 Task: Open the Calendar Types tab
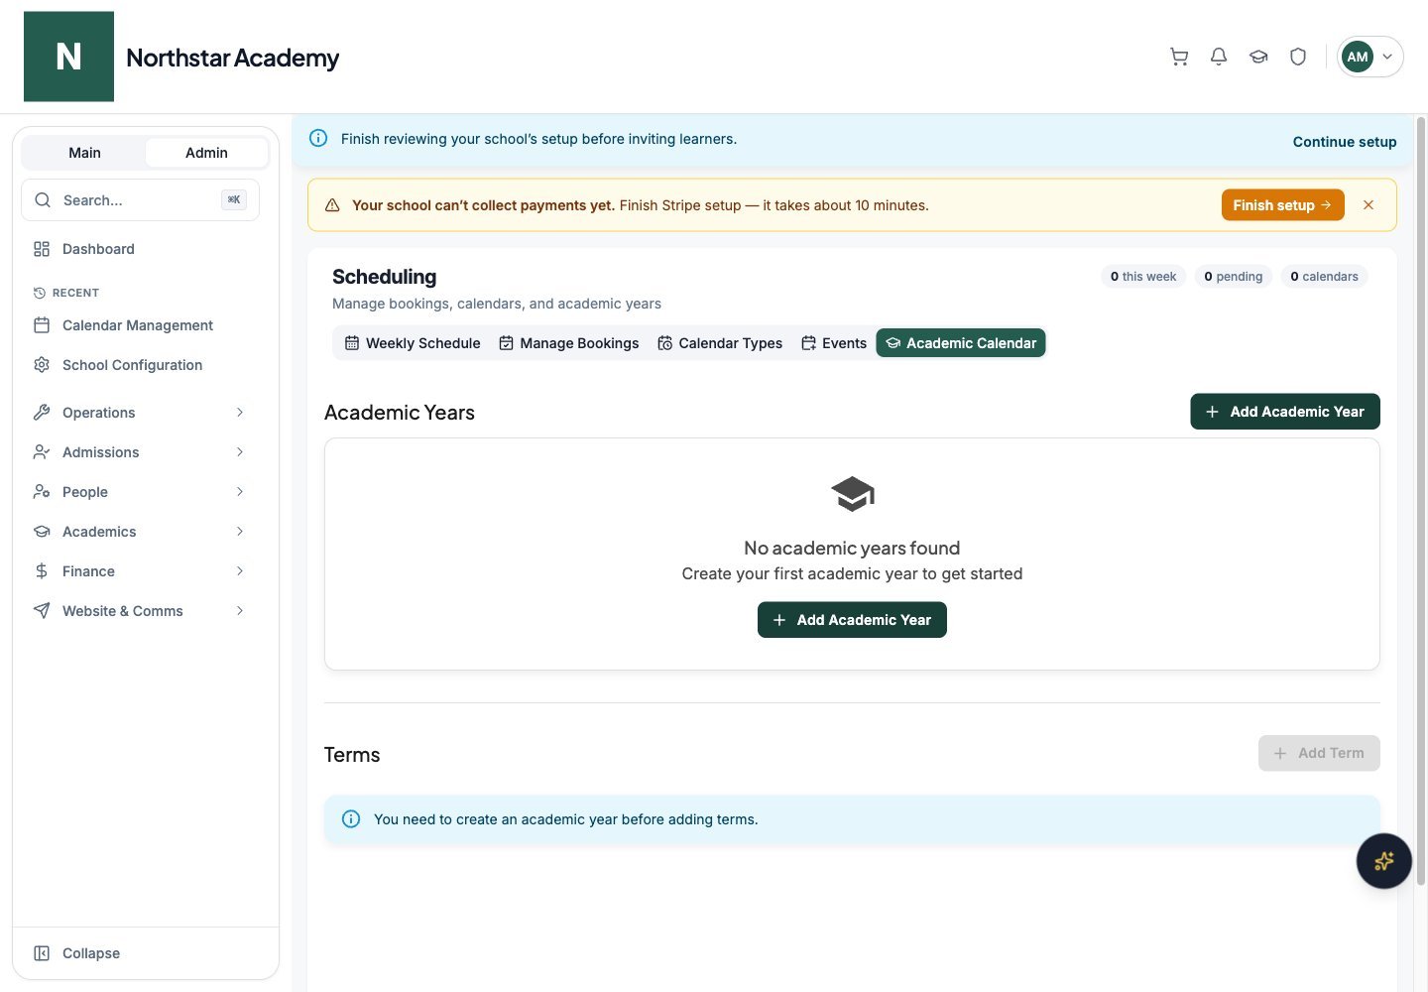[x=720, y=343]
